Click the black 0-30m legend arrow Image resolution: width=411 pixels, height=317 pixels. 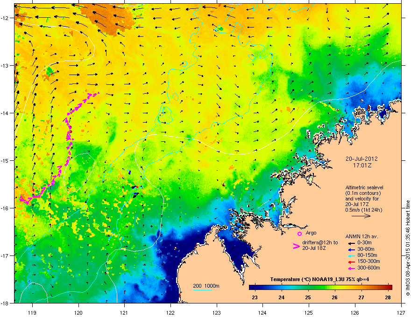(351, 243)
